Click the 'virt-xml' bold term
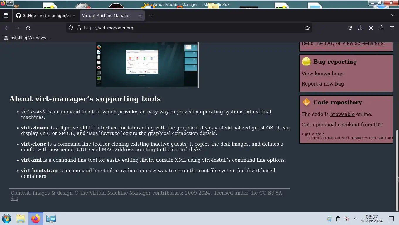 31,160
